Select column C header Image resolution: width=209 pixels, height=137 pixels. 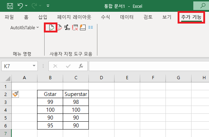tap(76, 78)
